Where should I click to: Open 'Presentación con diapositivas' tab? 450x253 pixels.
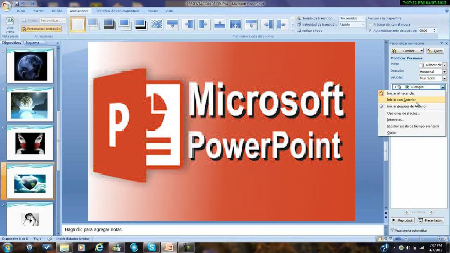click(x=118, y=11)
